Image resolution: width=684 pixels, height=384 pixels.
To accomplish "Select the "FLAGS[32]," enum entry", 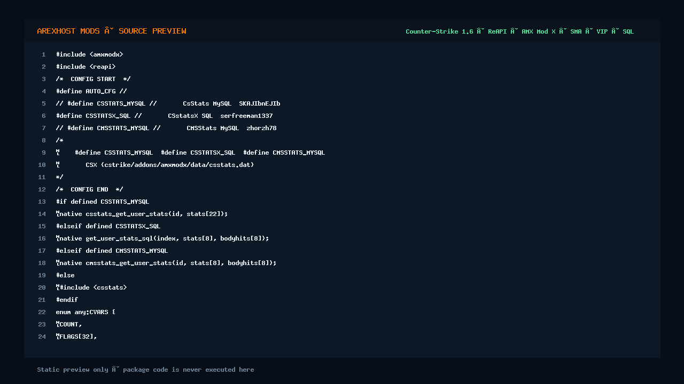I will pyautogui.click(x=76, y=337).
